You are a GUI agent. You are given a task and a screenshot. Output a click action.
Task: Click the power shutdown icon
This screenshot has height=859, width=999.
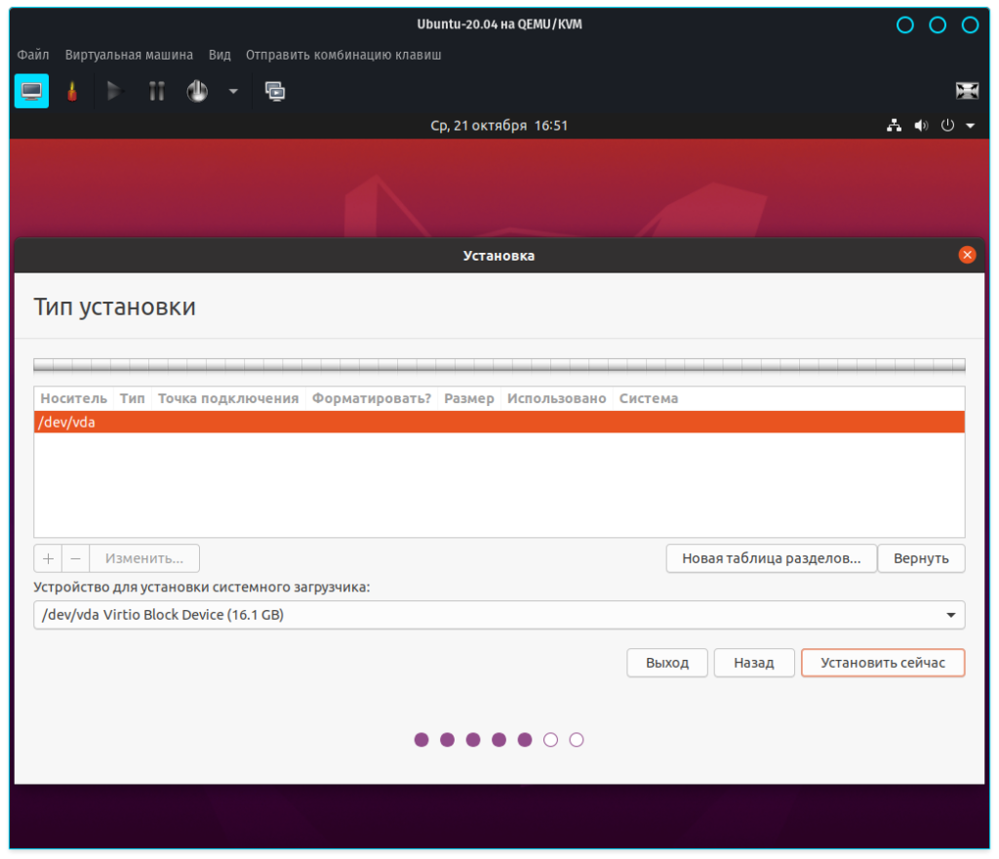pos(198,91)
